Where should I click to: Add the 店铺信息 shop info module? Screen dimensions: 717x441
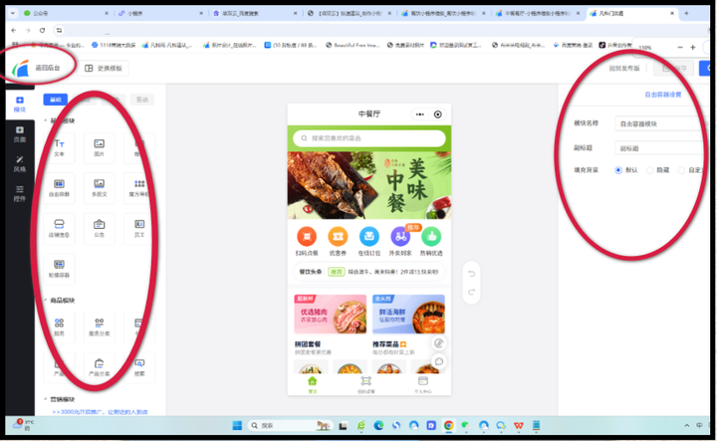coord(59,228)
